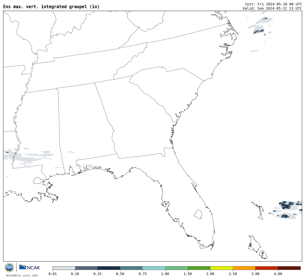Screen dimensions: 305x279
Task: Click the 1.00–1.50 light green color swatch
Action: [x=177, y=268]
